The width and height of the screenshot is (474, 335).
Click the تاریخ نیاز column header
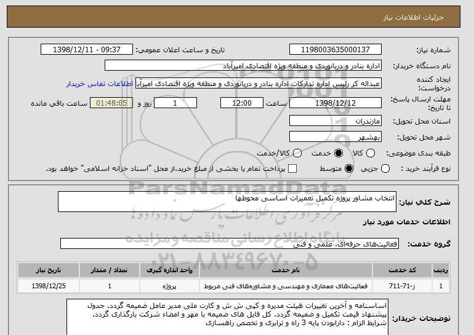click(49, 270)
